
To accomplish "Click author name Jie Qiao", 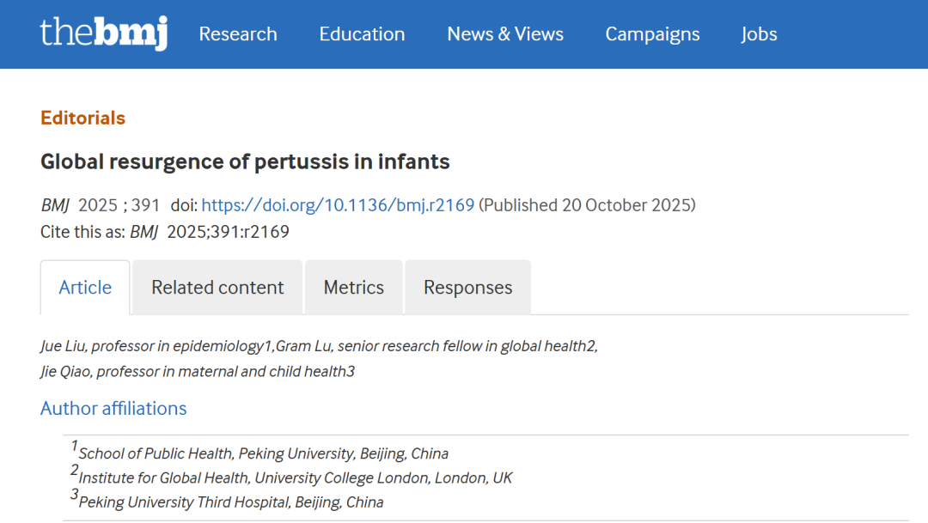I will click(x=65, y=371).
